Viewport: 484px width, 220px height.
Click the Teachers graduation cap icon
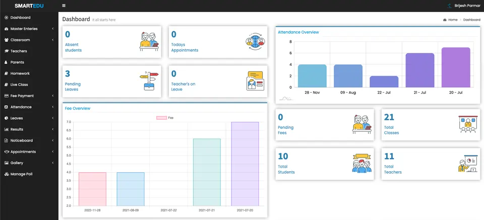pyautogui.click(x=6, y=51)
